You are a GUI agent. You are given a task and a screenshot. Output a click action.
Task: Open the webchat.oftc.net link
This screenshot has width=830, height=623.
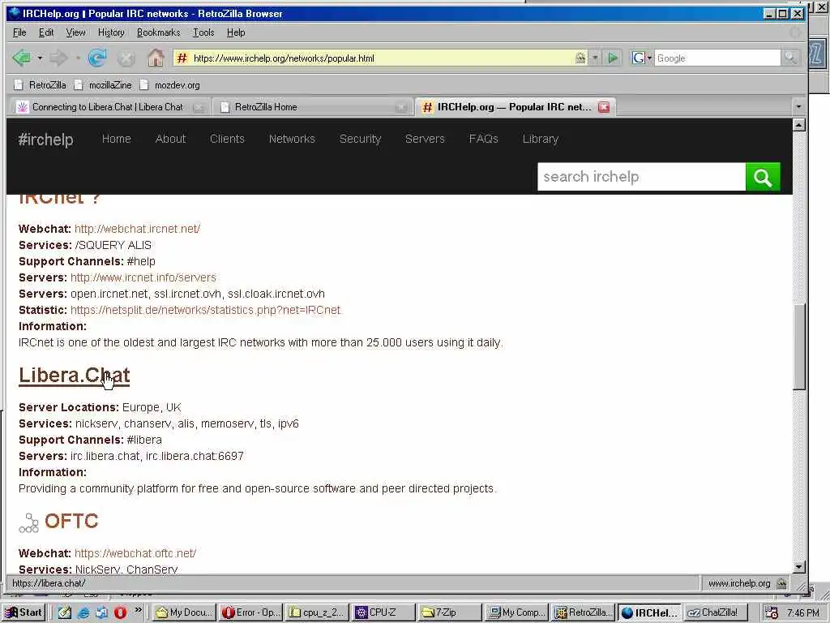click(x=135, y=553)
